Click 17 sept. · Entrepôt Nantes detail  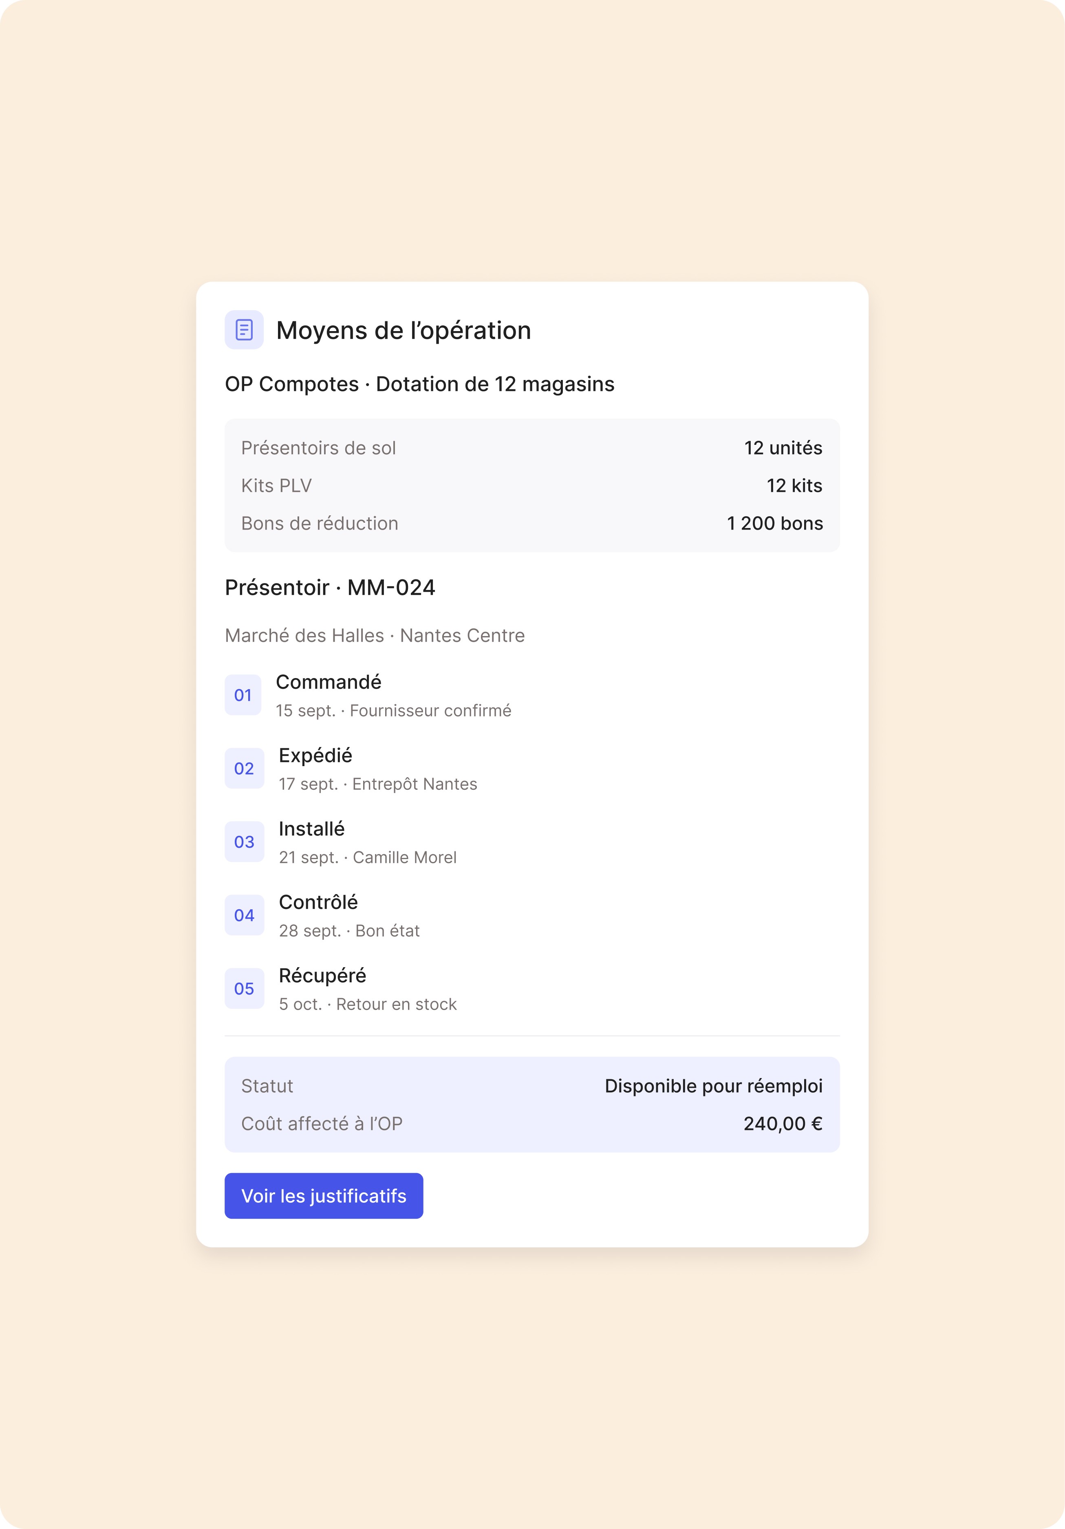click(x=378, y=784)
